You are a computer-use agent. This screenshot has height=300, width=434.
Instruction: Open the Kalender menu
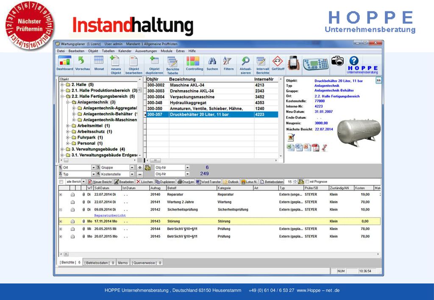[125, 51]
